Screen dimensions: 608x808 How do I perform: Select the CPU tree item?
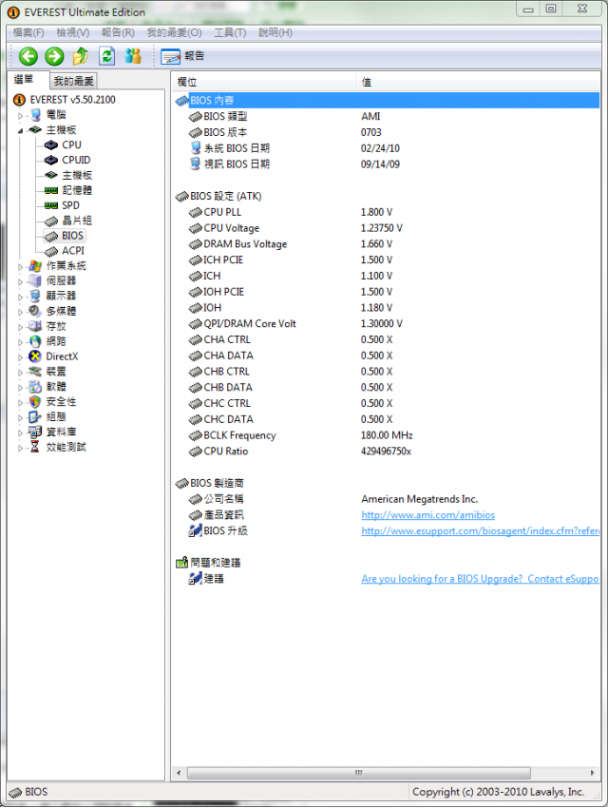pos(71,144)
